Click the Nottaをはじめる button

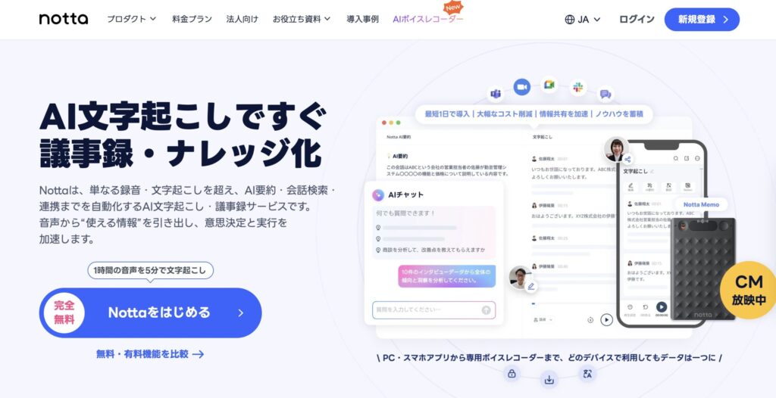click(151, 312)
